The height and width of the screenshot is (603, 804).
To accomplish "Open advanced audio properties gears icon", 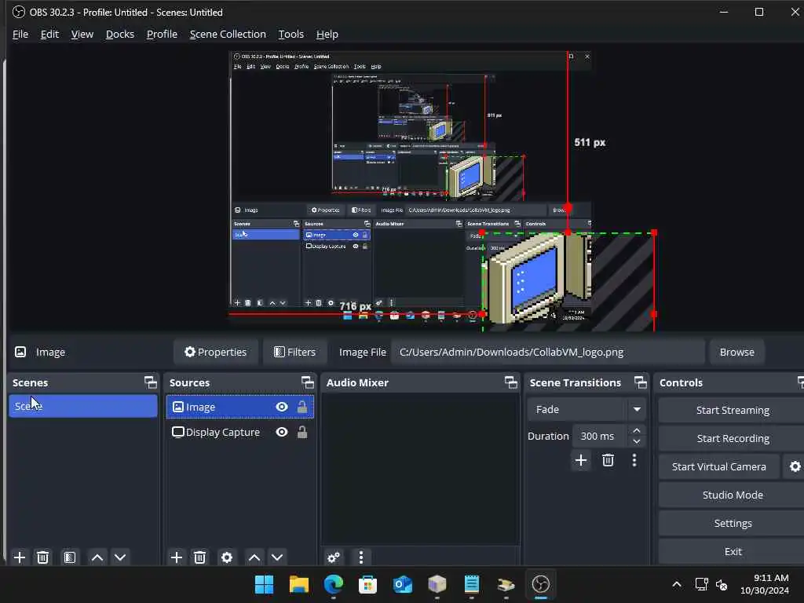I will (334, 557).
